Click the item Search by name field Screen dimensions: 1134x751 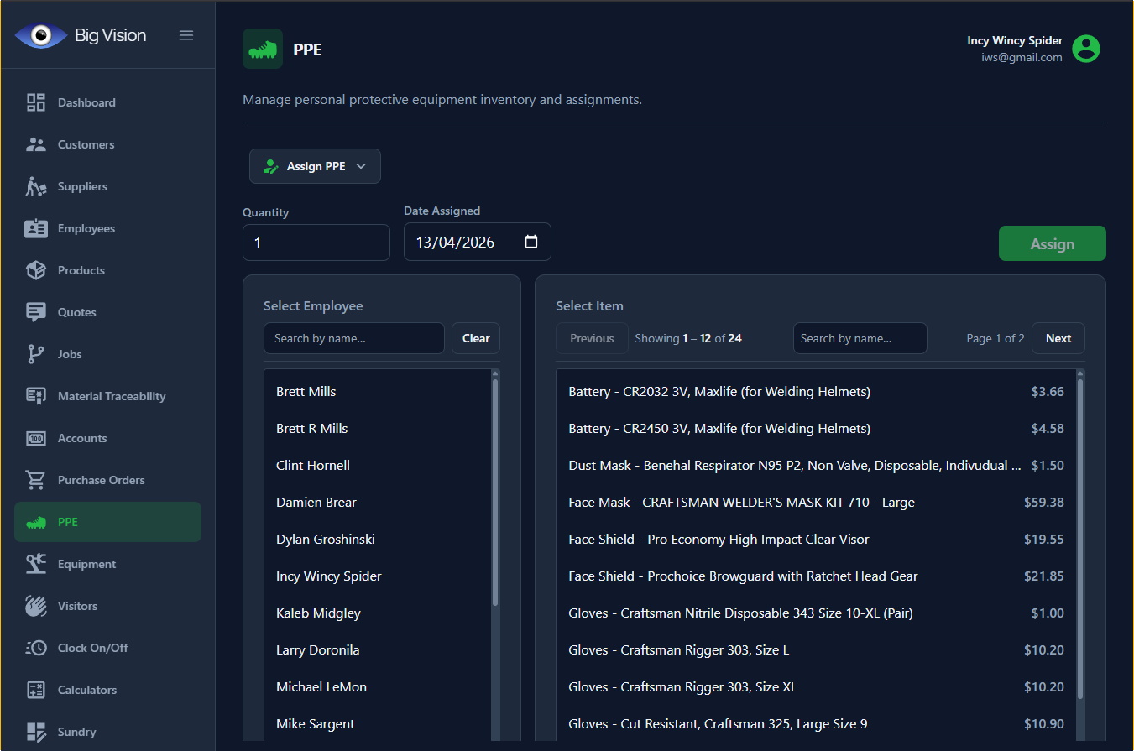point(860,338)
